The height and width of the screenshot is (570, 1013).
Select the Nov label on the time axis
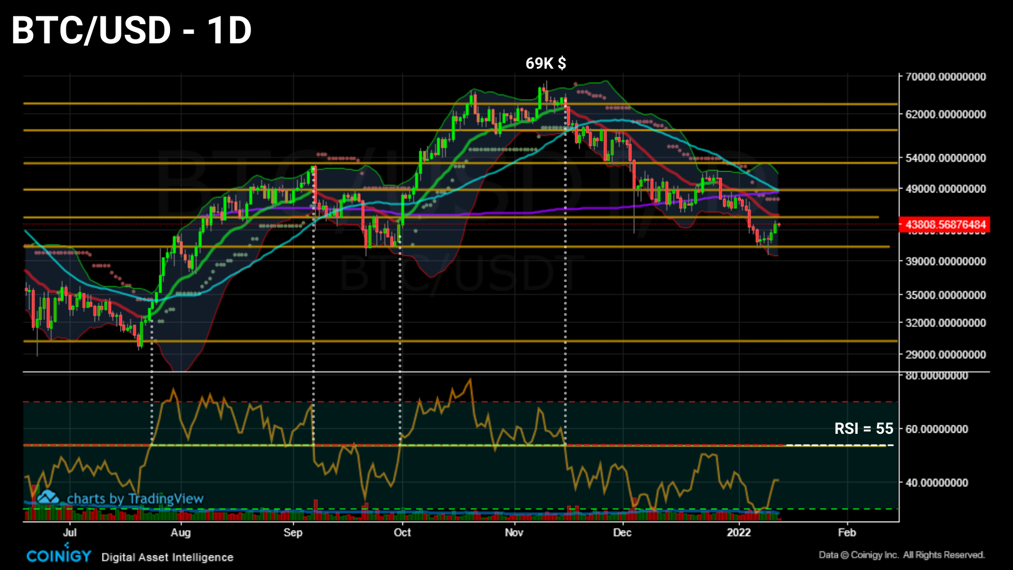[514, 532]
